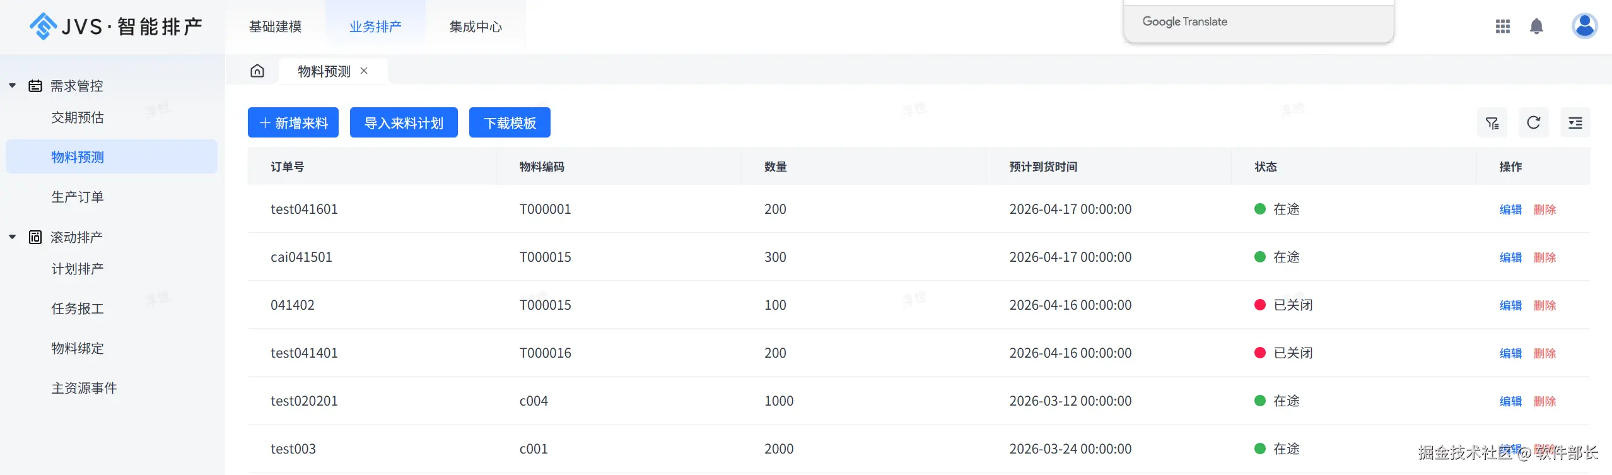Click the home icon in the tab bar

pos(257,71)
